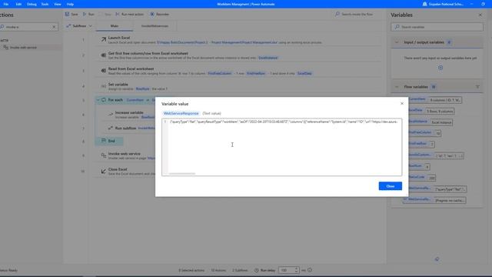The height and width of the screenshot is (277, 492).
Task: Click the For each loop icon
Action: click(x=104, y=100)
